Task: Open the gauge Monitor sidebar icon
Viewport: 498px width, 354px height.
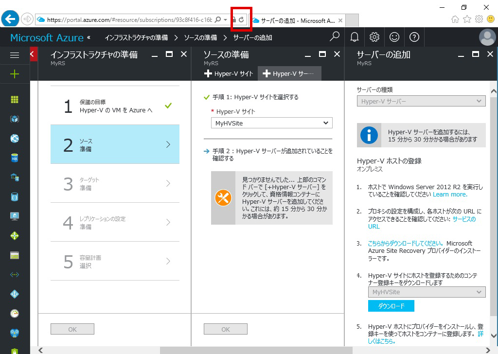Action: (x=15, y=313)
